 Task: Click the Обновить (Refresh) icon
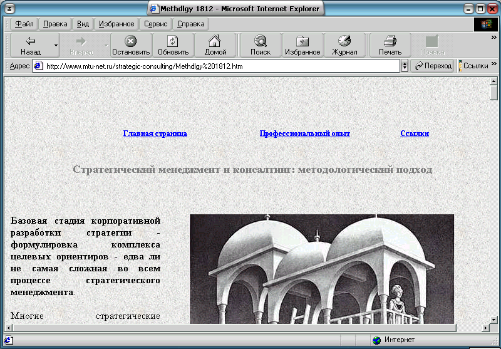tap(173, 41)
